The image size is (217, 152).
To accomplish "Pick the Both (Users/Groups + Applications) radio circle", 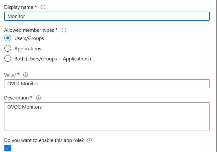I will 8,59.
